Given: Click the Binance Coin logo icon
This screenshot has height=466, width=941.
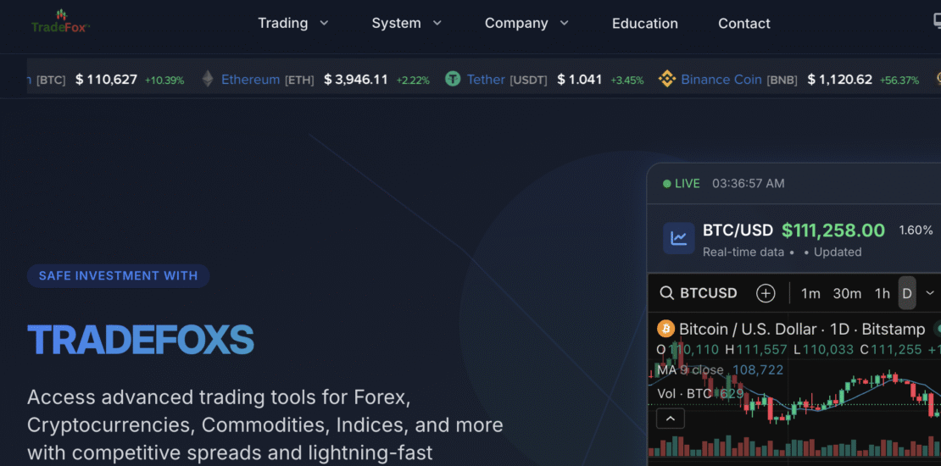Looking at the screenshot, I should (x=666, y=79).
